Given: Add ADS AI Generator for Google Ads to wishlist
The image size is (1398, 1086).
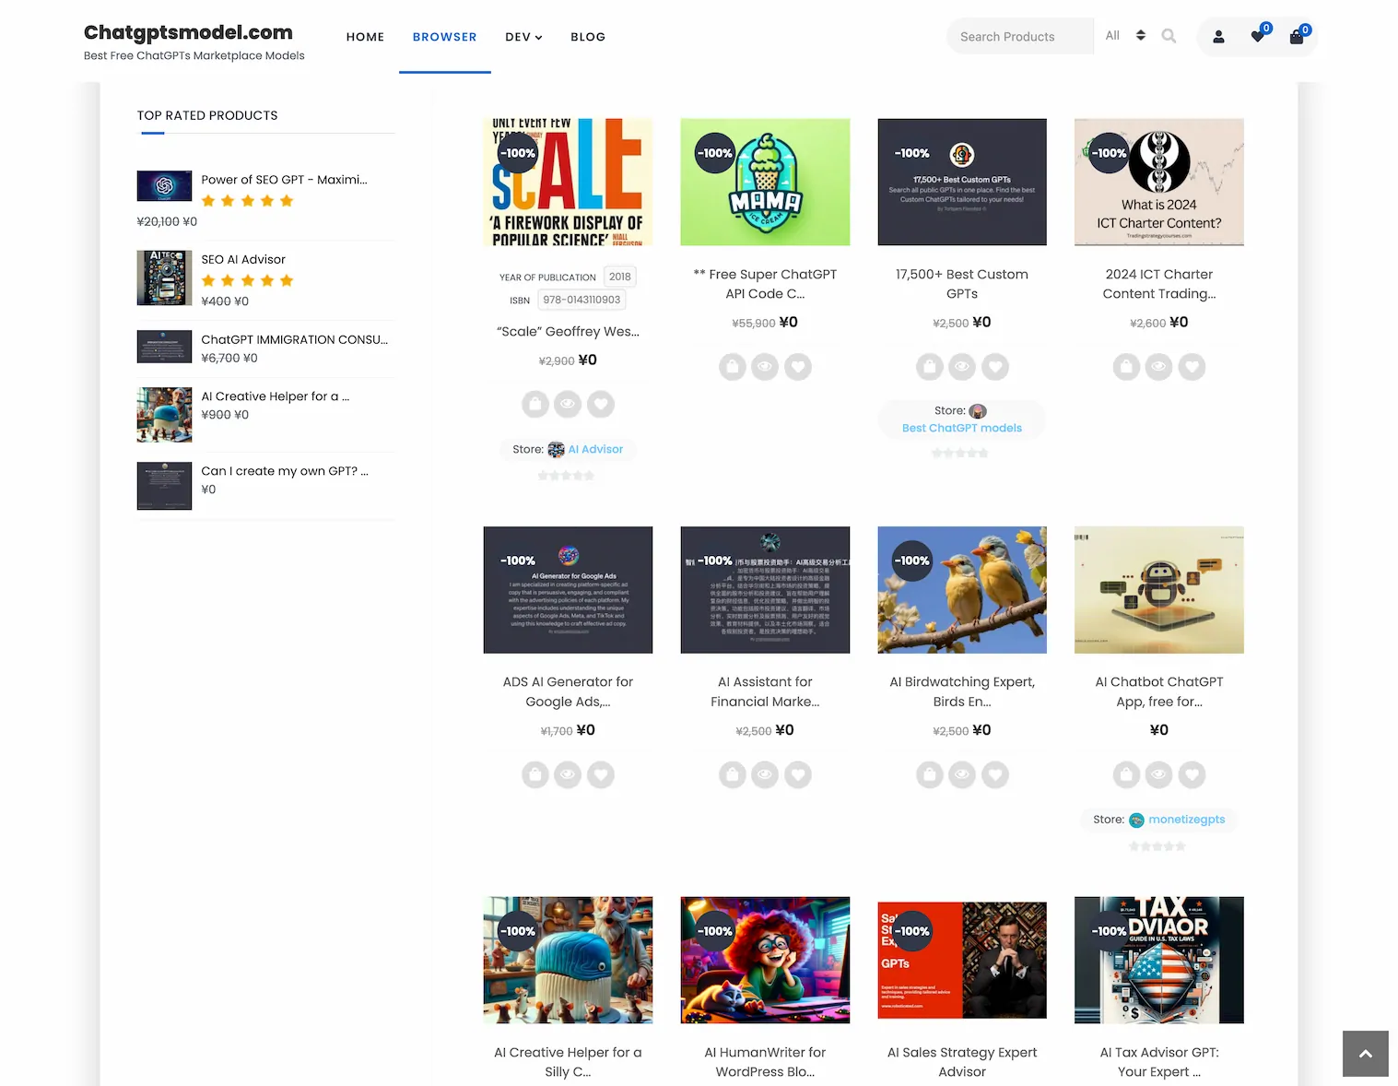Looking at the screenshot, I should pos(601,774).
